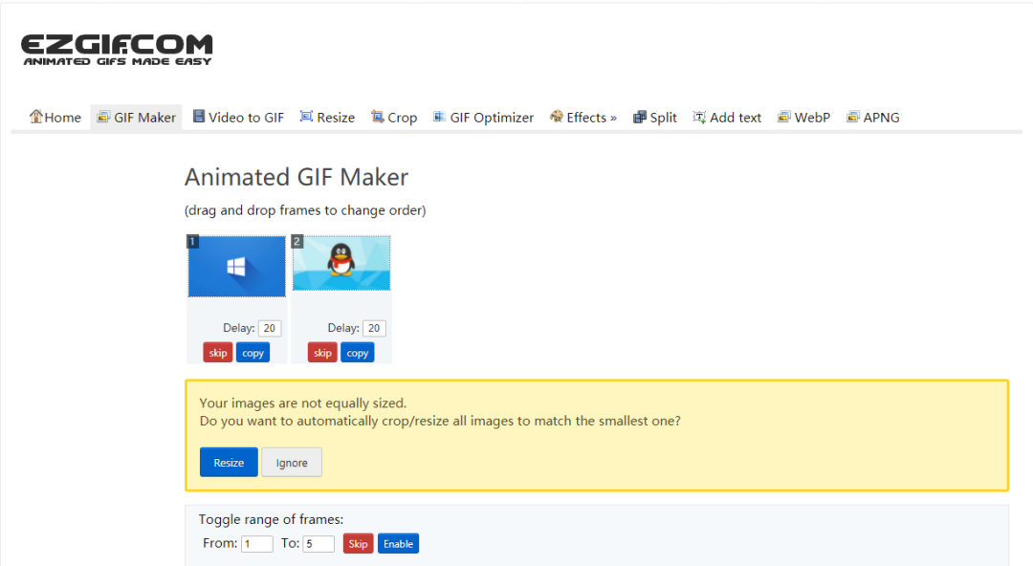1033x566 pixels.
Task: Select frame 1 Windows logo thumbnail
Action: pyautogui.click(x=237, y=267)
